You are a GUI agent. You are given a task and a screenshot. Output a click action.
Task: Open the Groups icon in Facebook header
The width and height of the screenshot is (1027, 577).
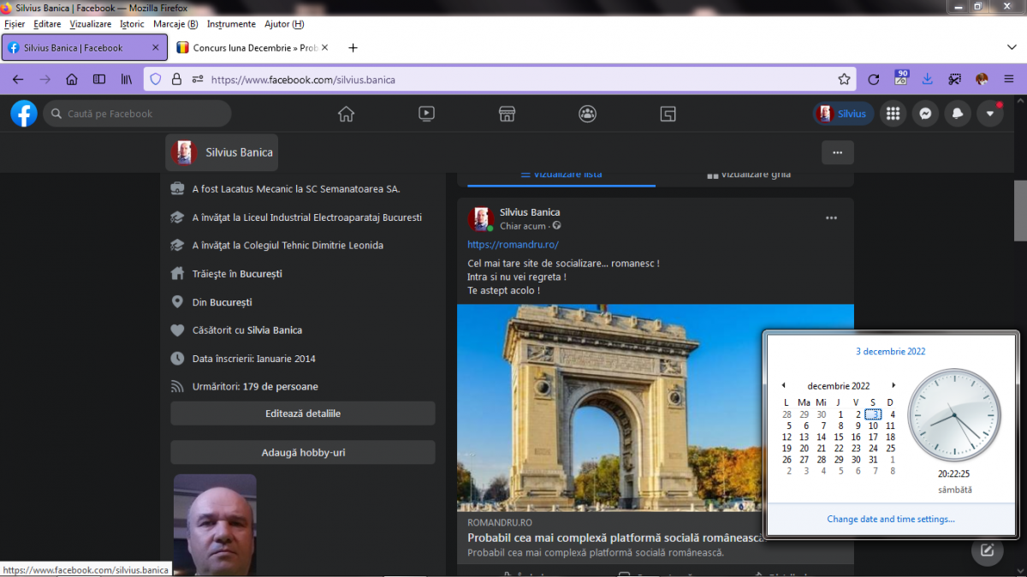(x=587, y=114)
